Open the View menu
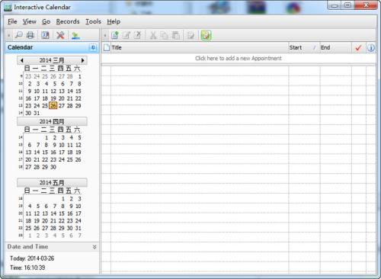The width and height of the screenshot is (381, 279). [x=30, y=21]
